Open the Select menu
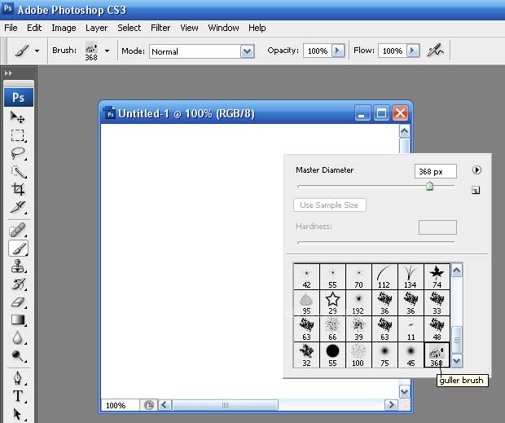505x423 pixels. tap(130, 28)
